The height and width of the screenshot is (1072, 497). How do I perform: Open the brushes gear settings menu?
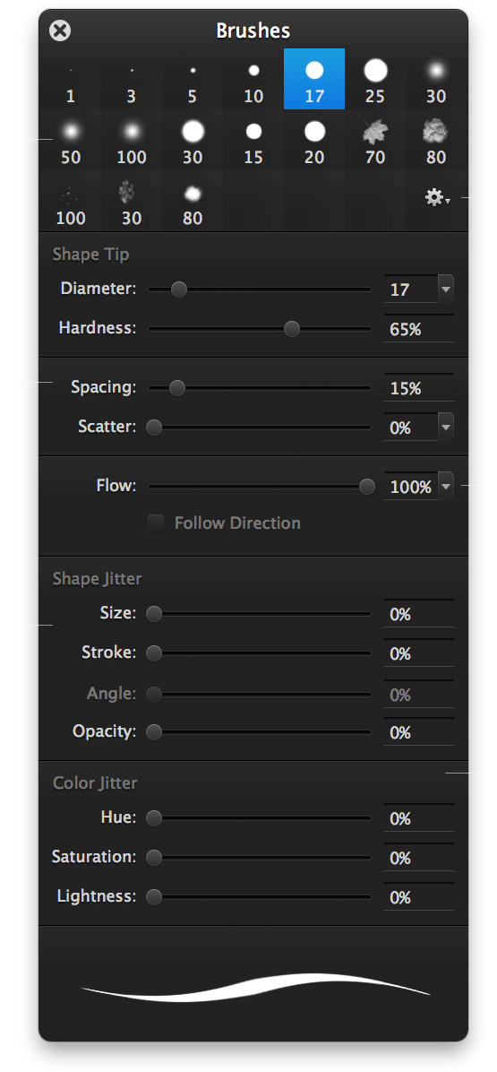pyautogui.click(x=437, y=199)
